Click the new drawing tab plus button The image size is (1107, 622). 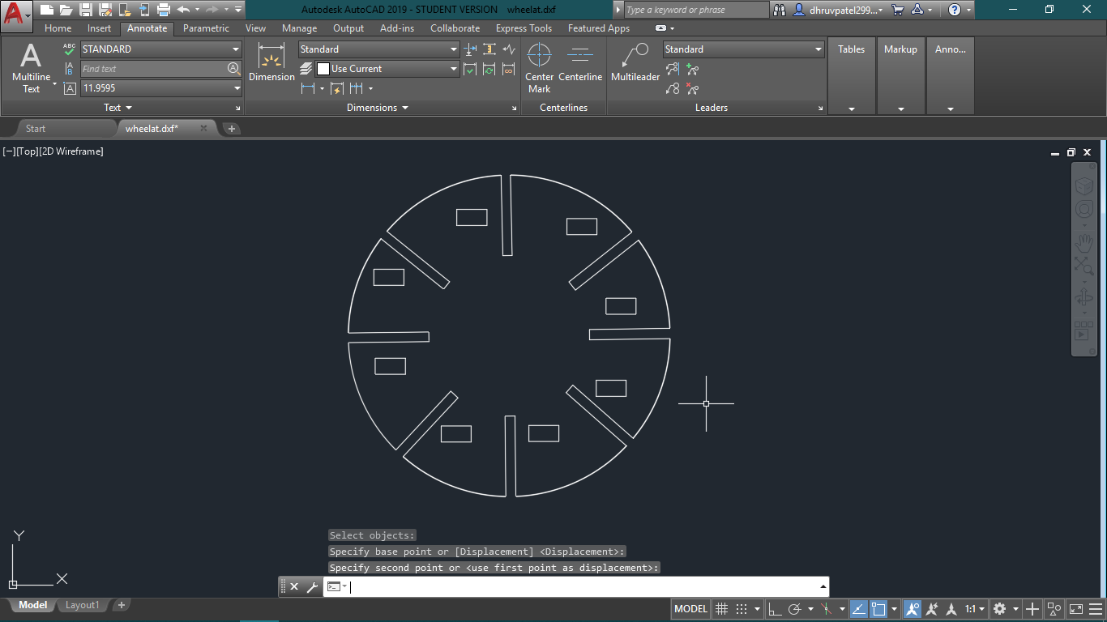231,128
